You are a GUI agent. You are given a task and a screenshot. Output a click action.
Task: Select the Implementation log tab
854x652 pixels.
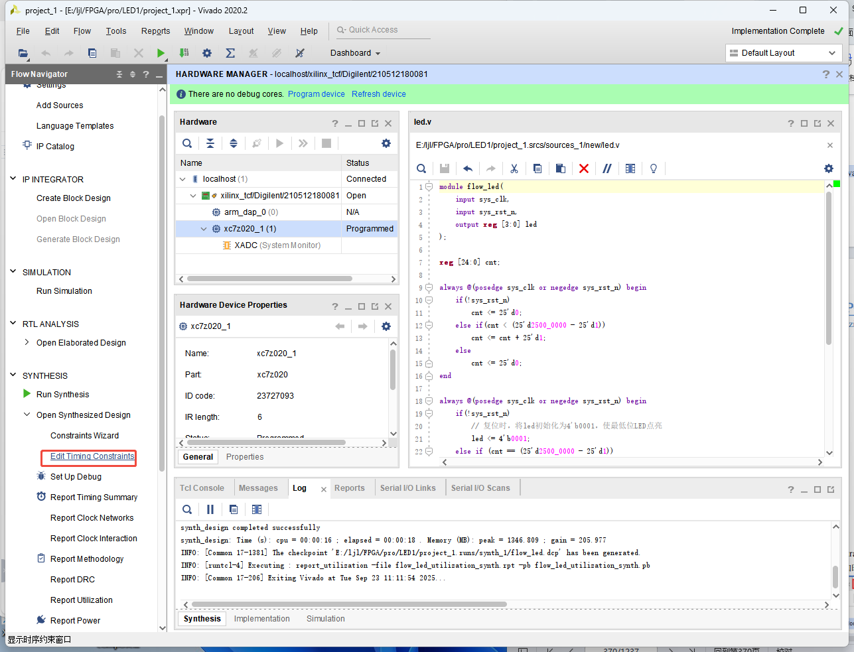click(262, 619)
